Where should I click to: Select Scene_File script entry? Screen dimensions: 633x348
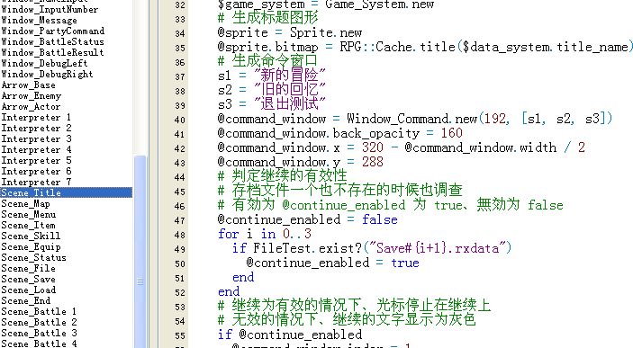(x=28, y=269)
